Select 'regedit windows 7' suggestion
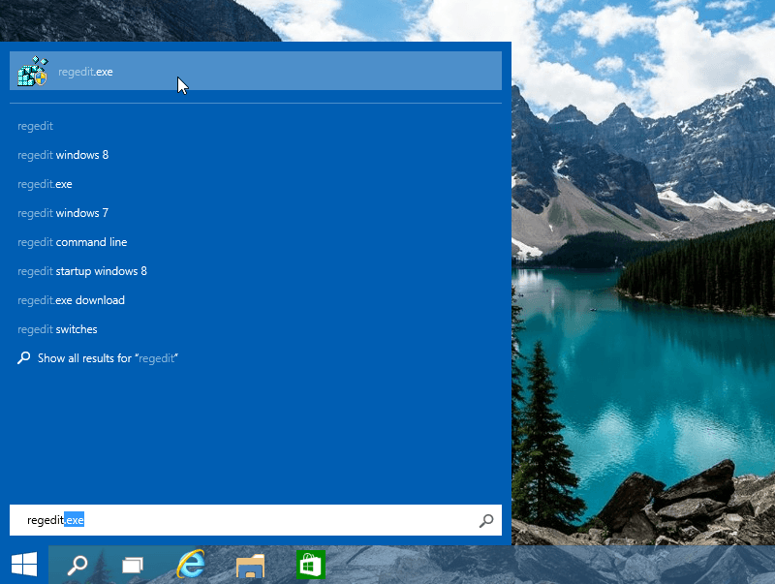This screenshot has width=775, height=584. (x=63, y=213)
